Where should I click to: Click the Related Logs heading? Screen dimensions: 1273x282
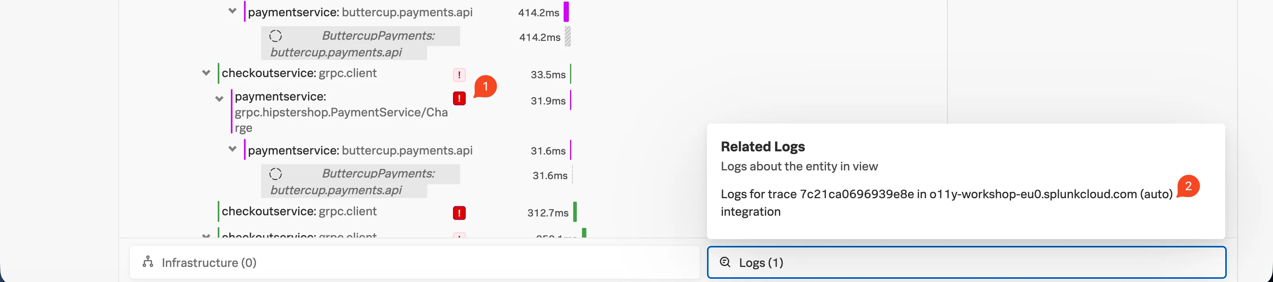click(763, 147)
